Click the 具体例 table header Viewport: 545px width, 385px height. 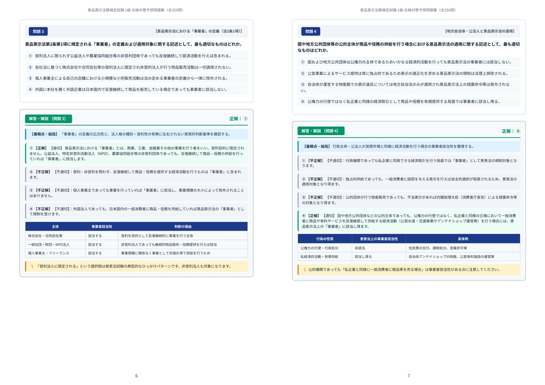point(463,239)
